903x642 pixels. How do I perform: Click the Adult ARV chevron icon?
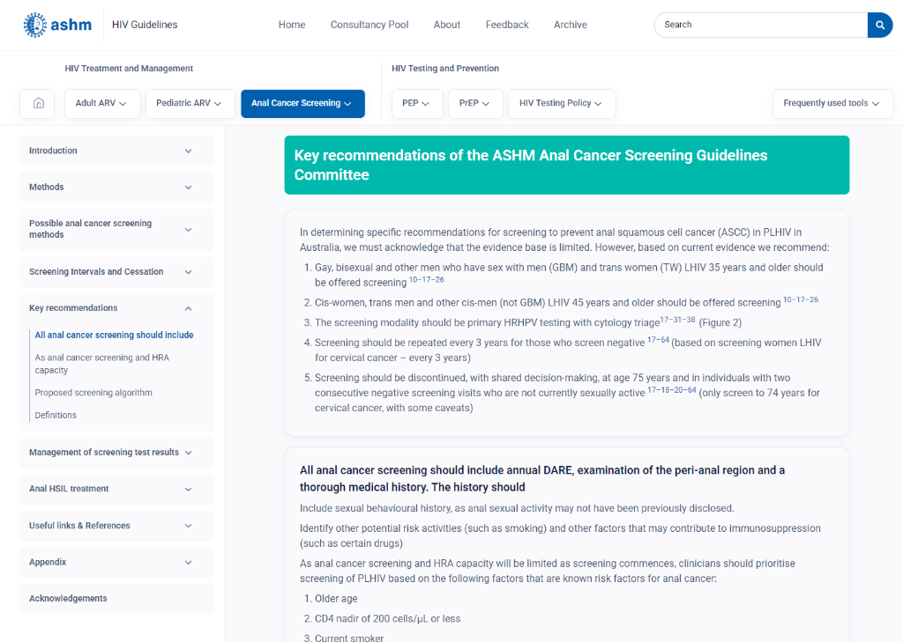coord(123,104)
